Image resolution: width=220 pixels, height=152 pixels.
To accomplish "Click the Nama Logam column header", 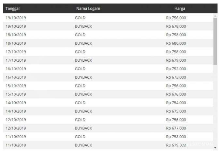I will (x=88, y=8).
